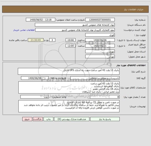Screen dimensions: 151x146
Task: Click the goods specifications text area
Action: (69, 88)
